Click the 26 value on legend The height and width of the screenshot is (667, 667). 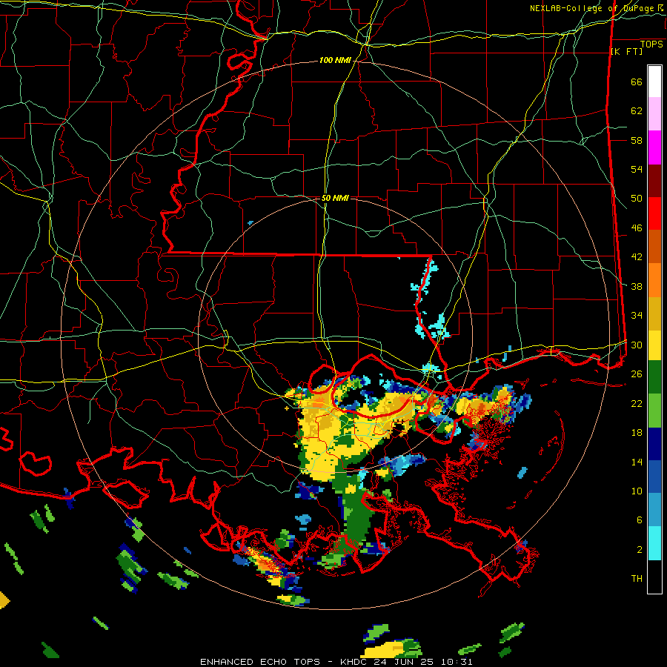pos(637,374)
